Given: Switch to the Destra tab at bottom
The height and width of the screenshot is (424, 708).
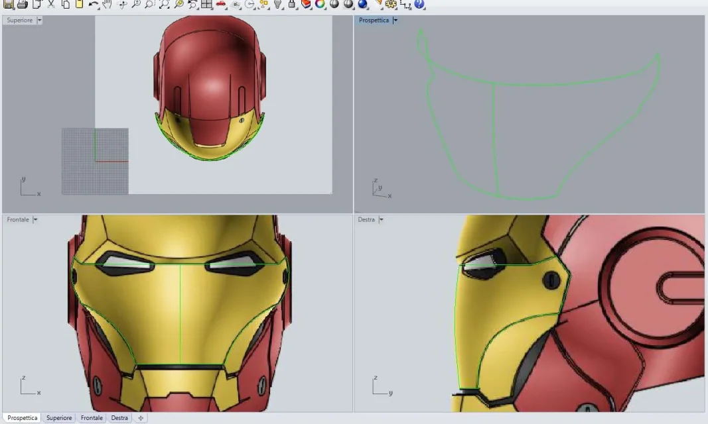Looking at the screenshot, I should pyautogui.click(x=119, y=418).
